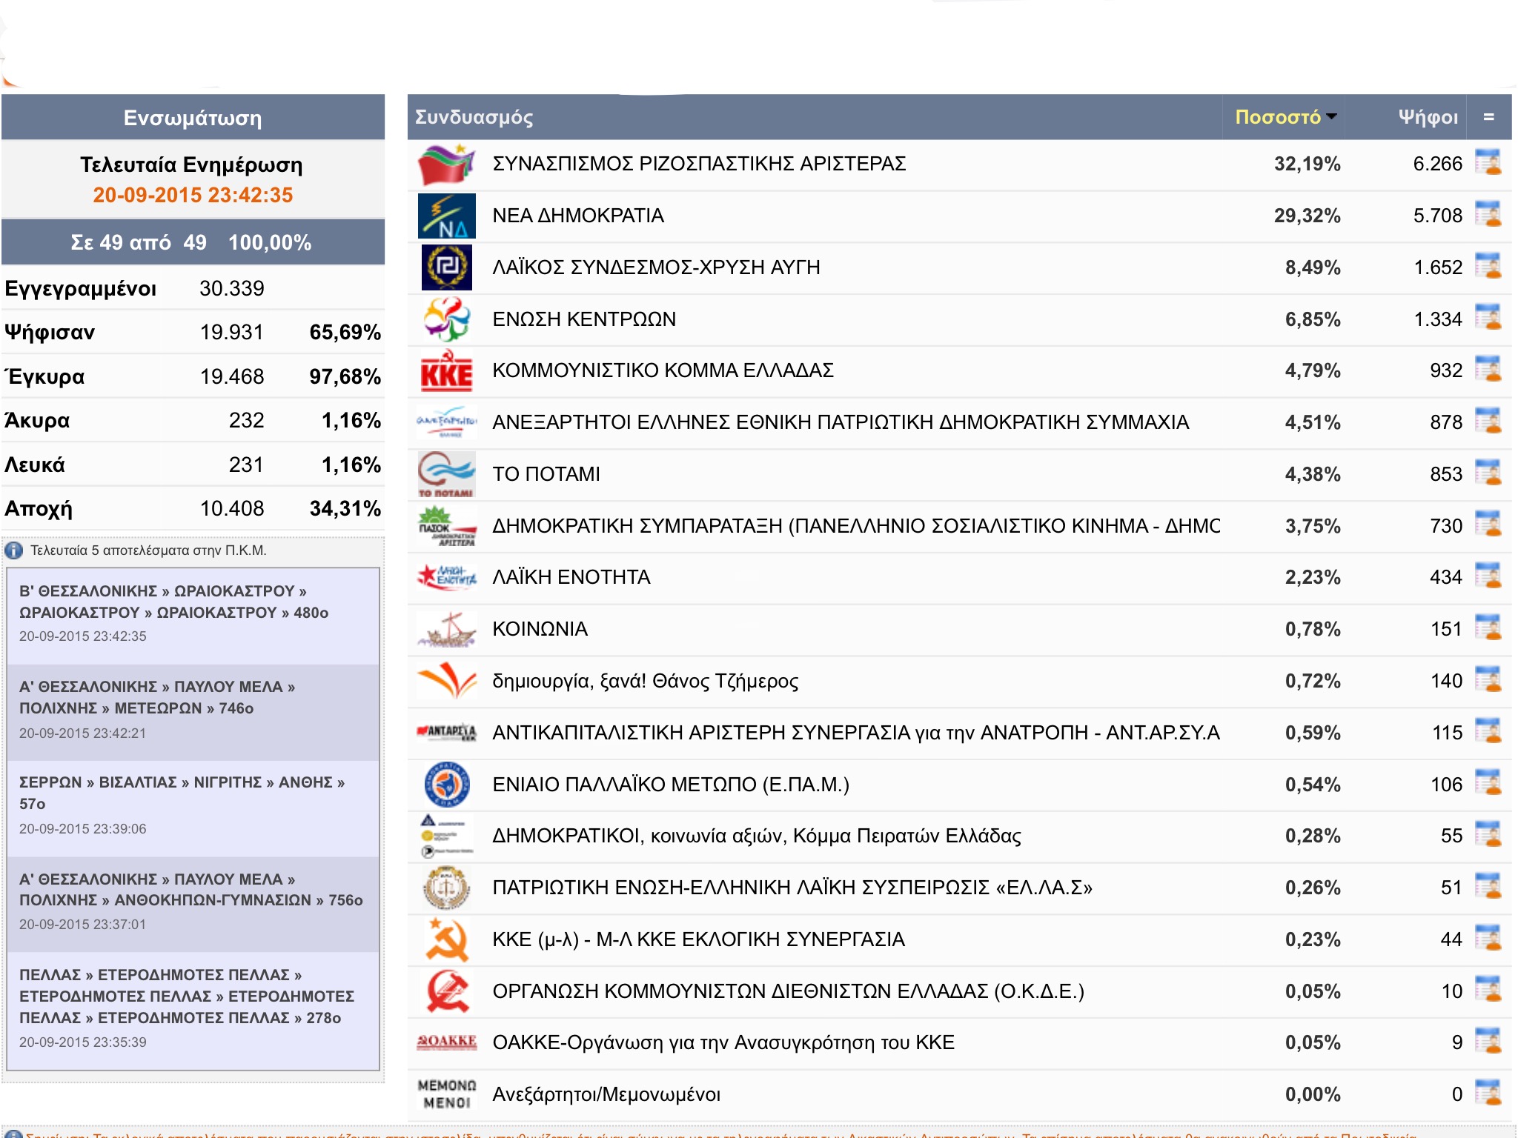Open ΑΝΘΟΚΗΠΩΝ-ΓΥΜΝΑΣΙΩΝ 756ο result entry

193,904
